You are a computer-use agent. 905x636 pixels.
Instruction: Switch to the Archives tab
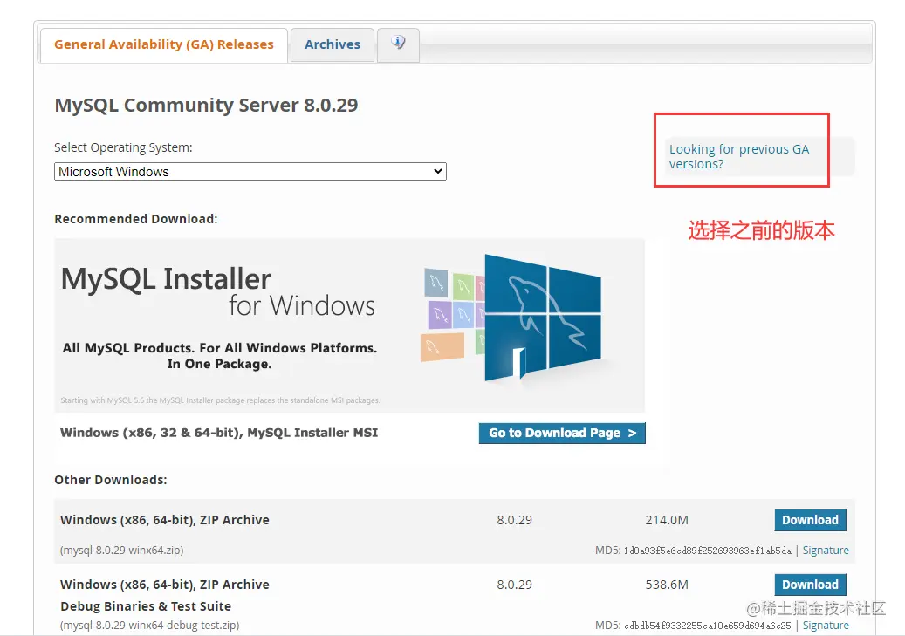tap(333, 45)
